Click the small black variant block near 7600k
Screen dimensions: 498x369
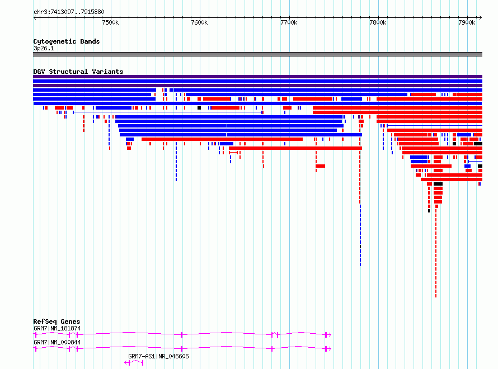(199, 108)
